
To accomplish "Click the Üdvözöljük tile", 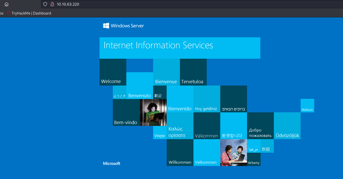I will (287, 126).
